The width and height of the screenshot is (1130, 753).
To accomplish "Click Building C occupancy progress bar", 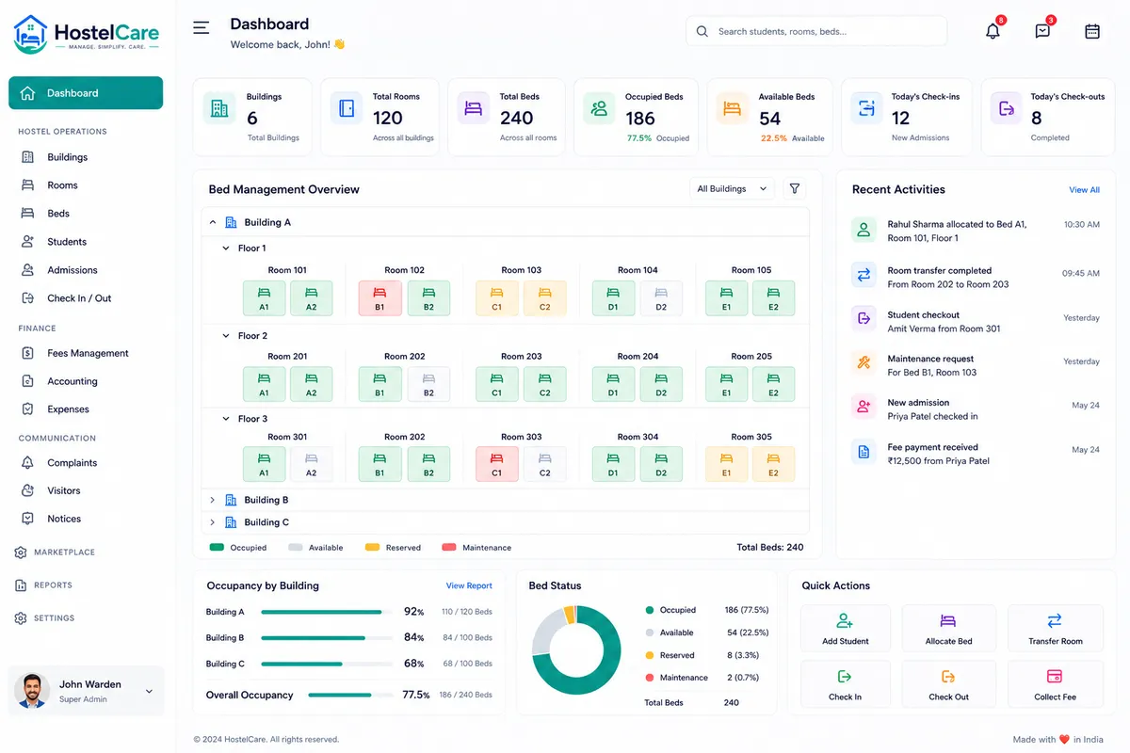I will coord(328,664).
